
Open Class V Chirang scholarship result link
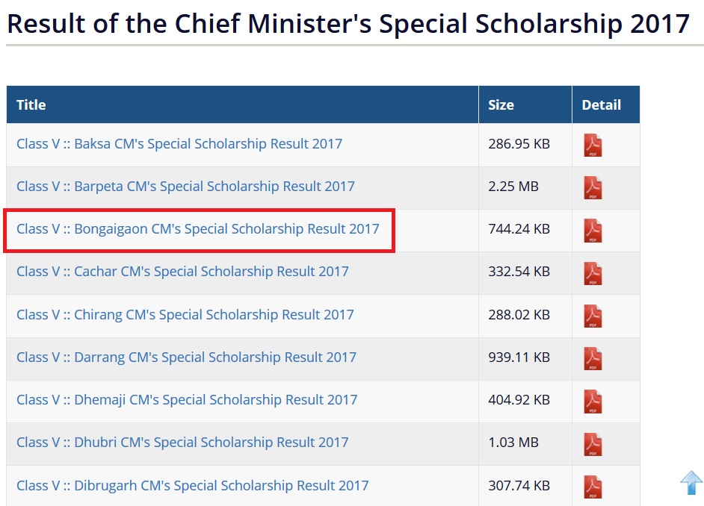185,314
